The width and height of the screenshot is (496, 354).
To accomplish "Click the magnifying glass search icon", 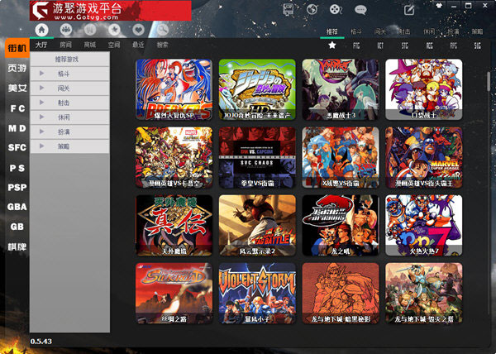I will click(x=163, y=30).
